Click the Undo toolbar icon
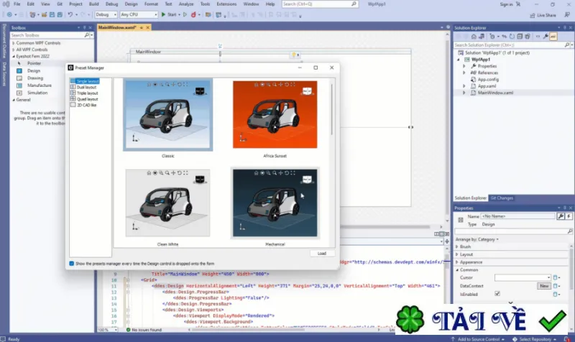The width and height of the screenshot is (575, 342). [70, 14]
